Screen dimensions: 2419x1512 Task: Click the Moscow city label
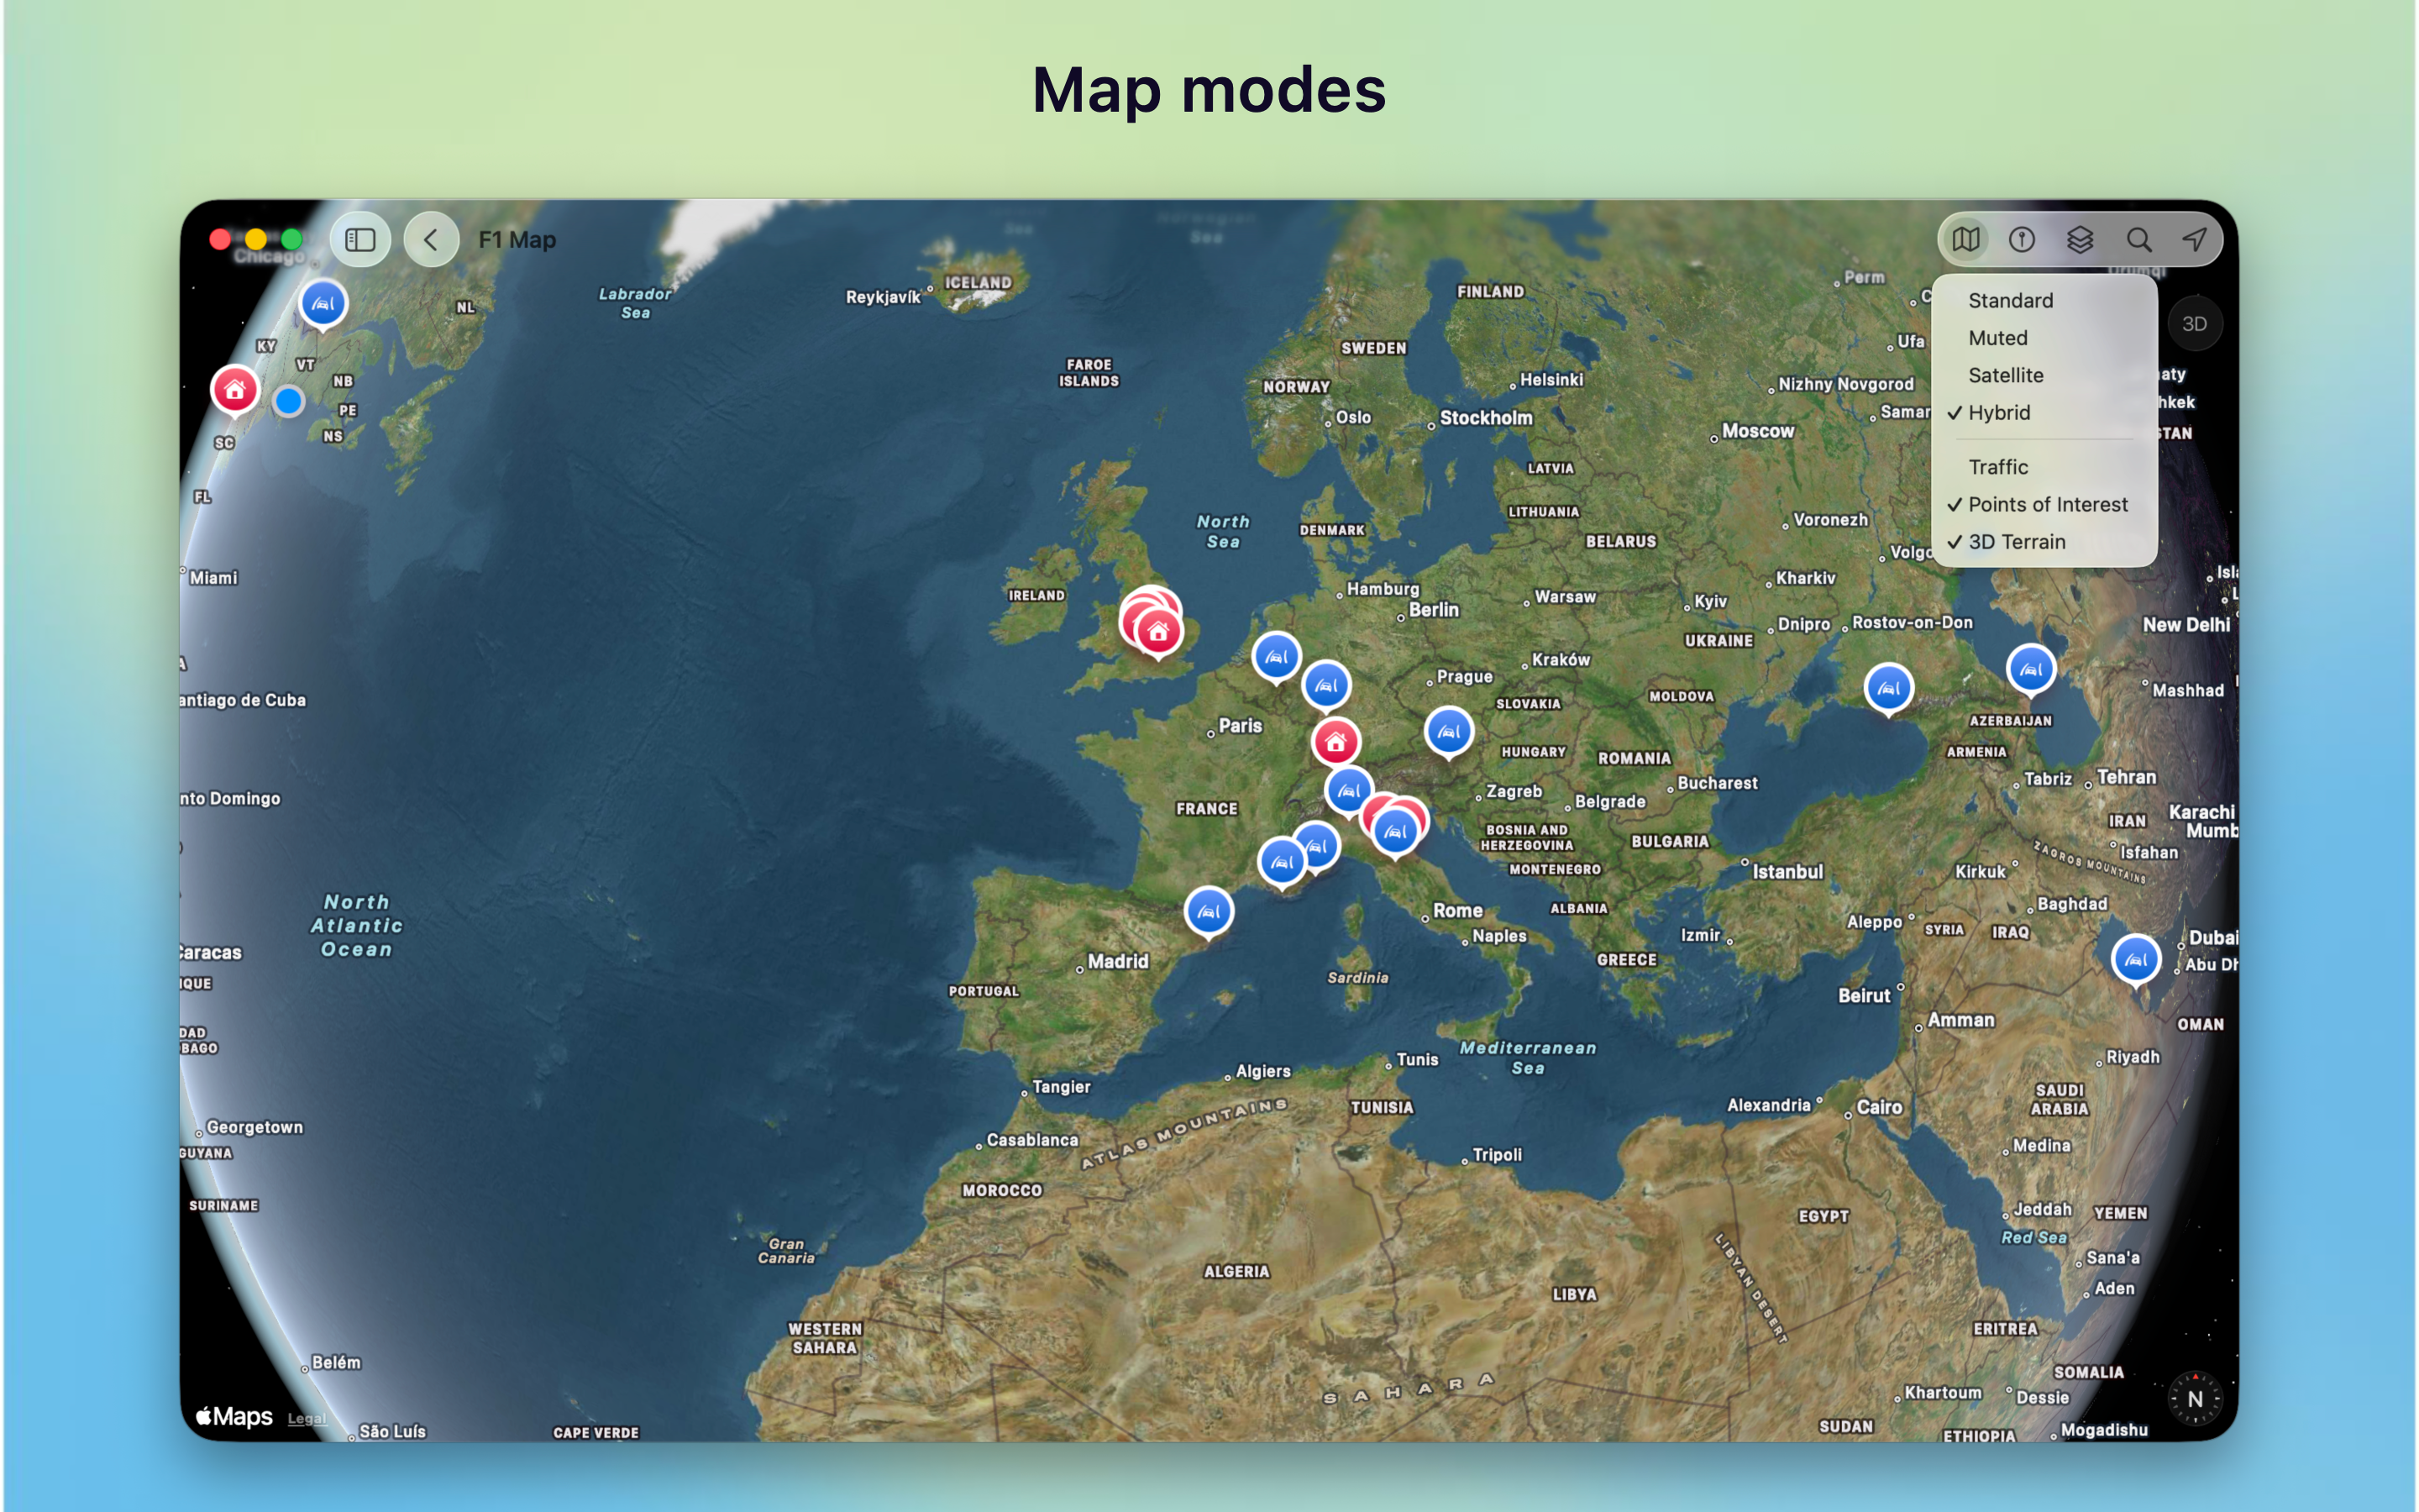click(1757, 431)
